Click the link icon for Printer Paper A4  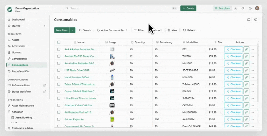click(246, 119)
